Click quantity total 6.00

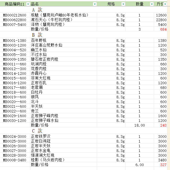tap(140, 165)
